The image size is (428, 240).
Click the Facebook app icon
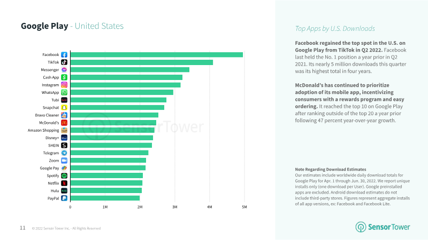coord(64,54)
